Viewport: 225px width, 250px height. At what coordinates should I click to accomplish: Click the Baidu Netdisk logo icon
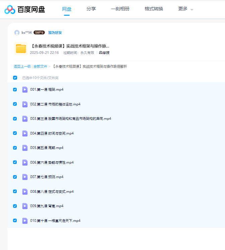click(x=10, y=9)
